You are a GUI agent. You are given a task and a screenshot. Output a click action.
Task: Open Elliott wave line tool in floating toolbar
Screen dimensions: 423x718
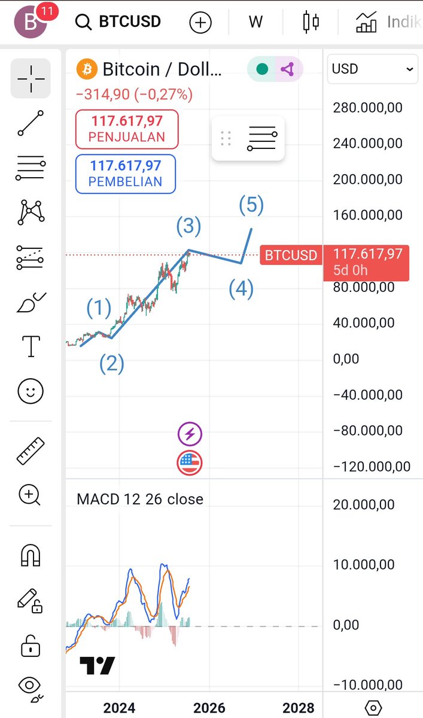coord(262,138)
